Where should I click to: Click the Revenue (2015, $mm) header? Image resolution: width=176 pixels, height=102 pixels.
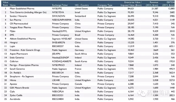click(152, 4)
